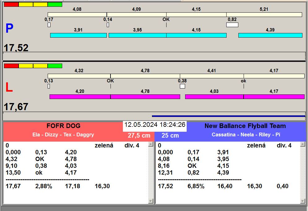Click lane P yellow light beside the red light
Screen dimensions: 308x211
tap(26, 5)
